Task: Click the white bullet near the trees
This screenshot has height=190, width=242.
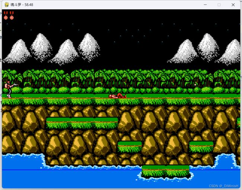Action: pyautogui.click(x=195, y=85)
